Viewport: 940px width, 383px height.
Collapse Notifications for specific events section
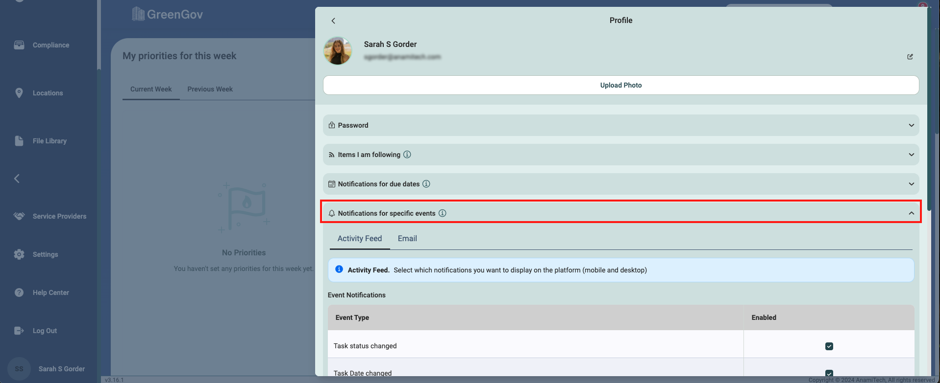pos(911,213)
